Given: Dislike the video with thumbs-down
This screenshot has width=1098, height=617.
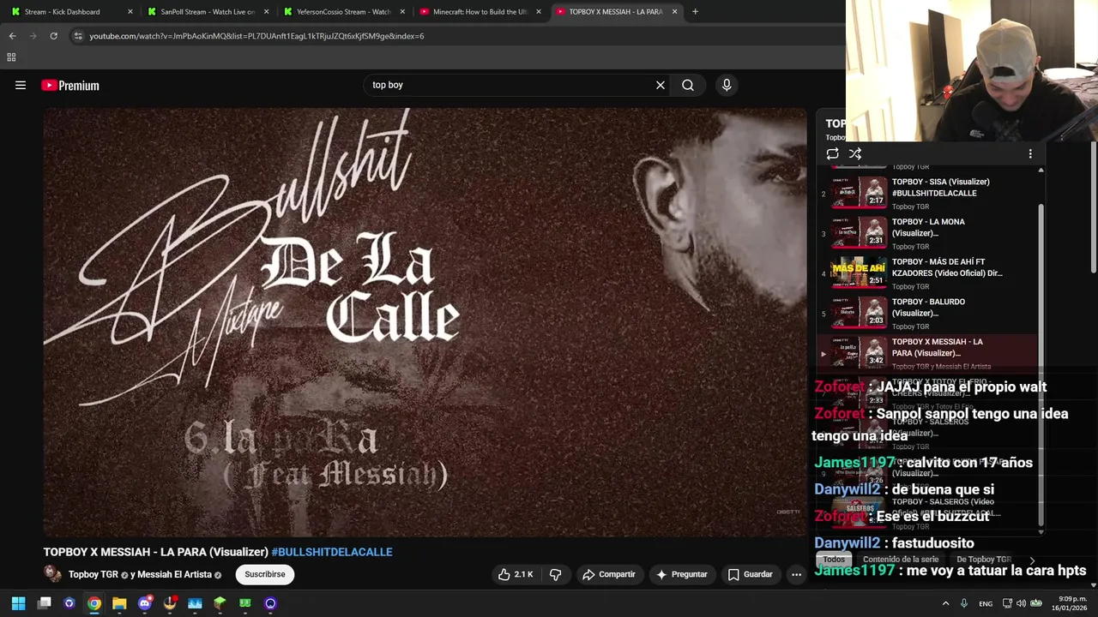Looking at the screenshot, I should 555,574.
